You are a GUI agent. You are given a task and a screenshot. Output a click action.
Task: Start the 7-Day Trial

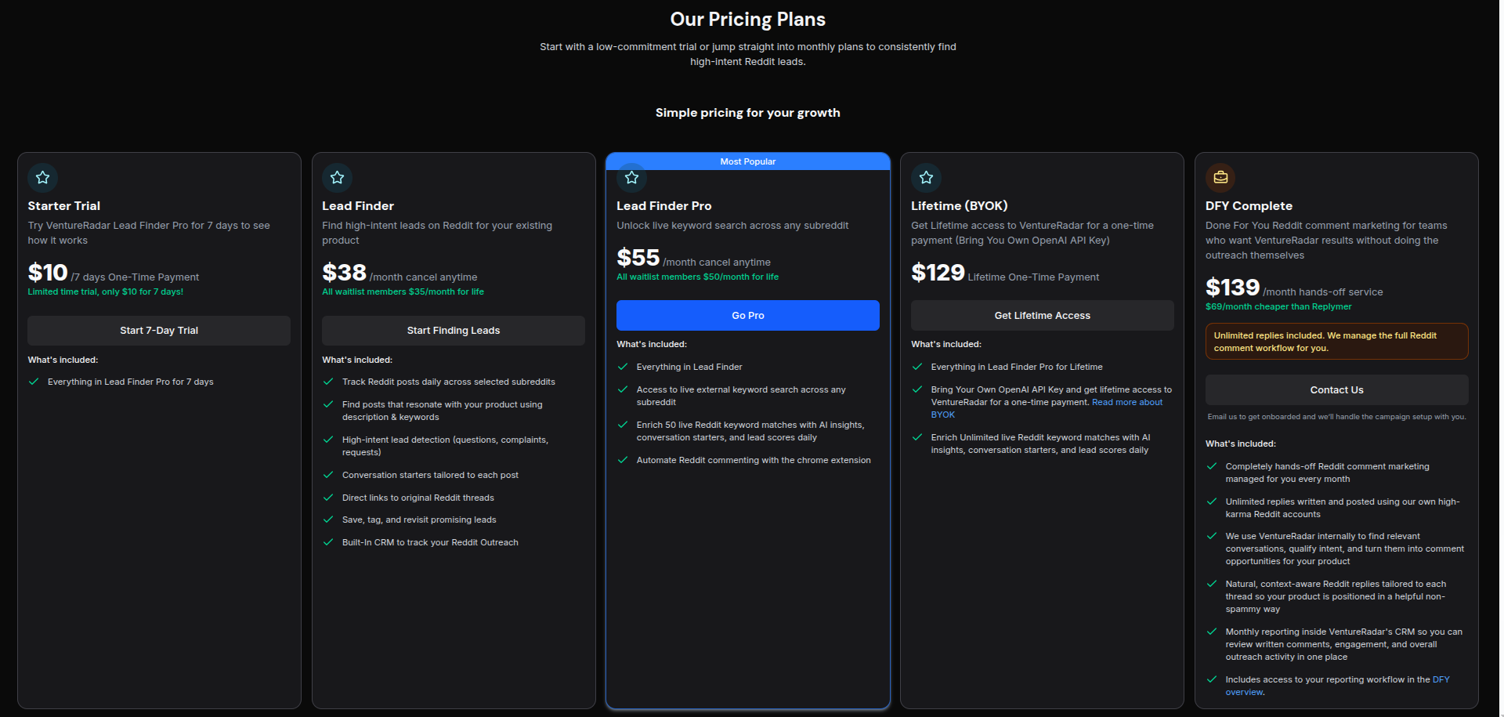click(x=159, y=331)
